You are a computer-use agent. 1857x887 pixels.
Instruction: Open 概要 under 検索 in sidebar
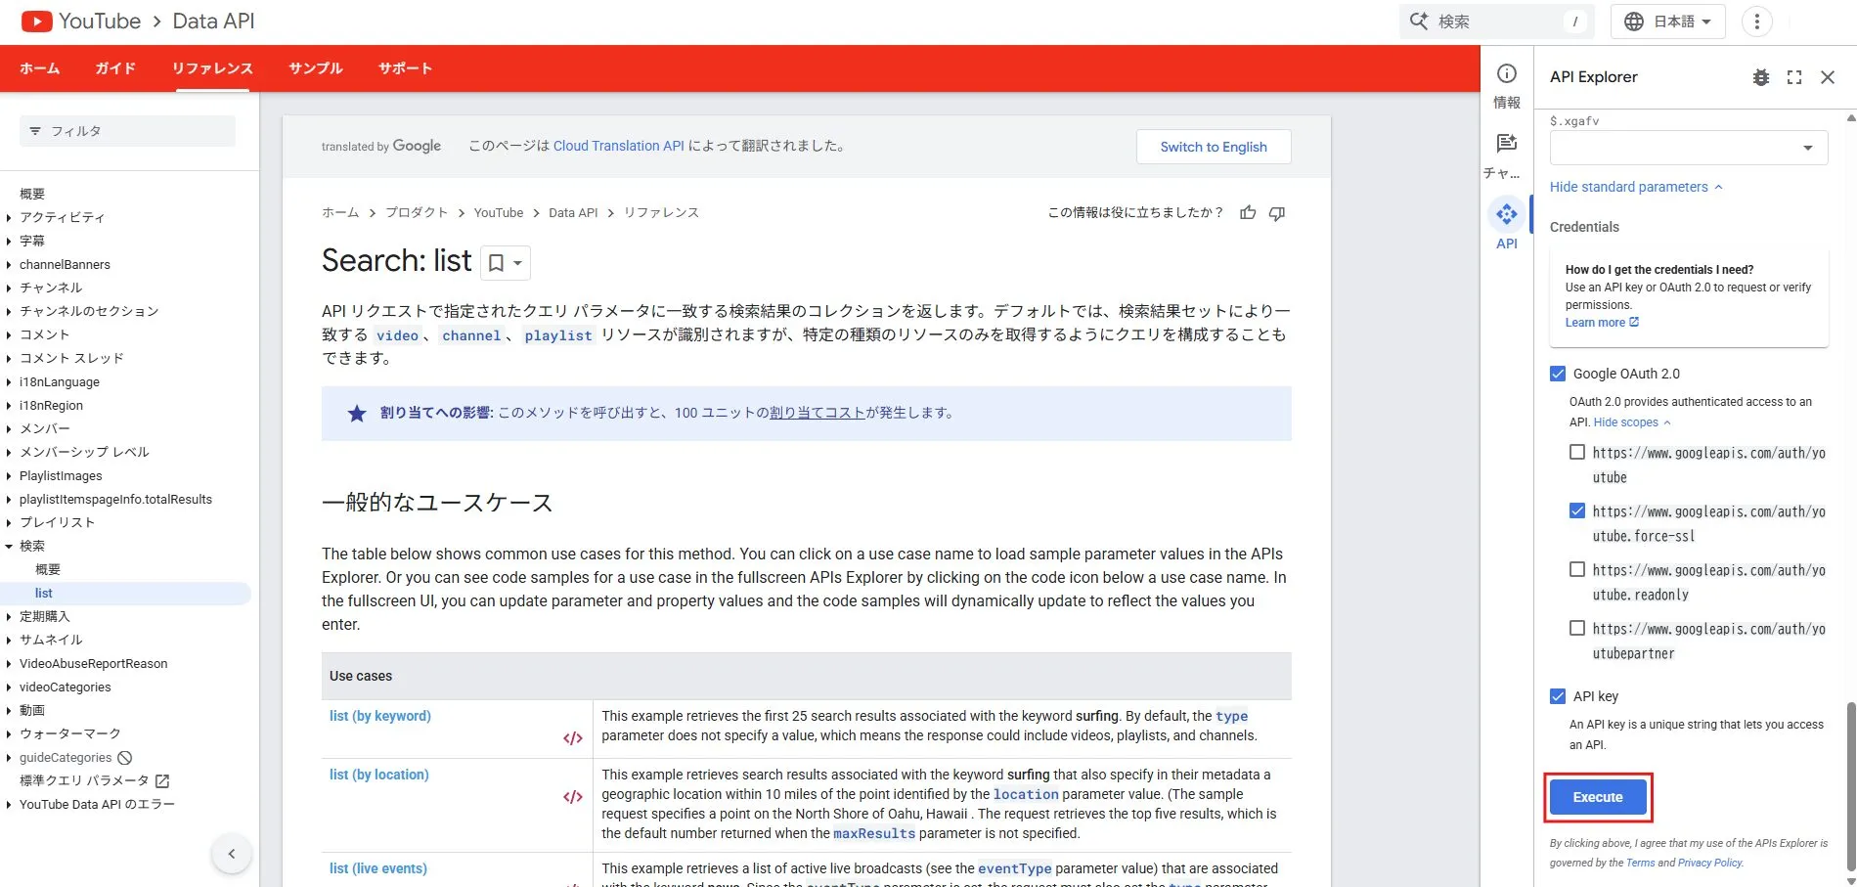point(48,570)
